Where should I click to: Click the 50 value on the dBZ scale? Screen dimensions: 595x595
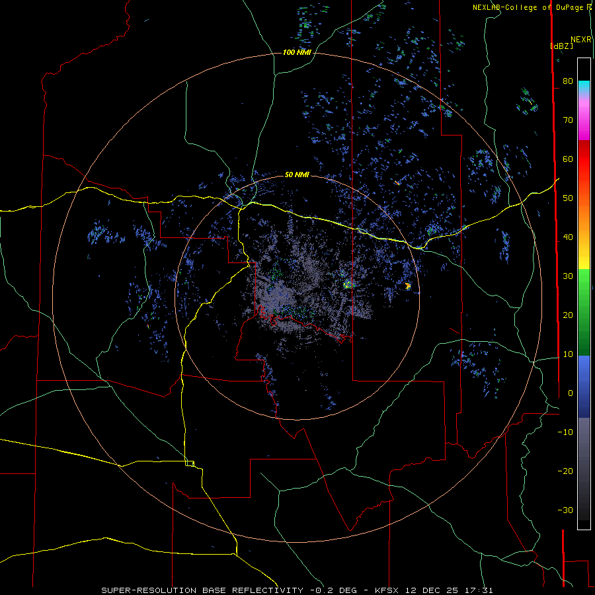568,198
